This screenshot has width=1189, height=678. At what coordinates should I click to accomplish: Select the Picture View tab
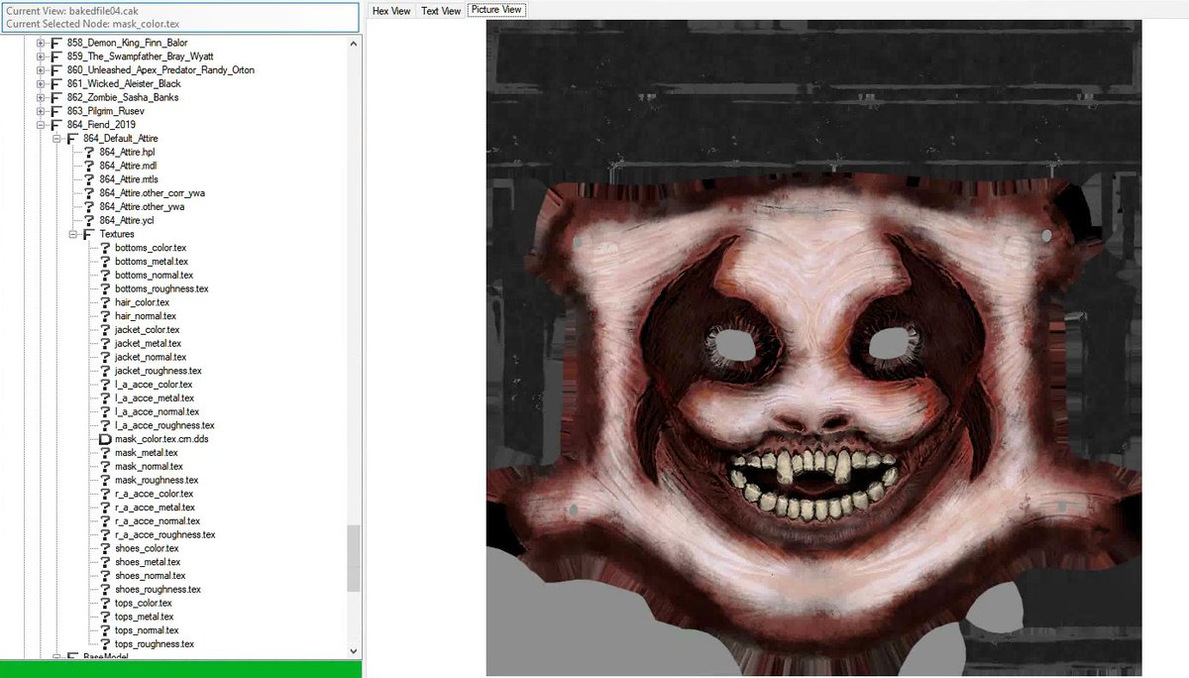tap(497, 10)
